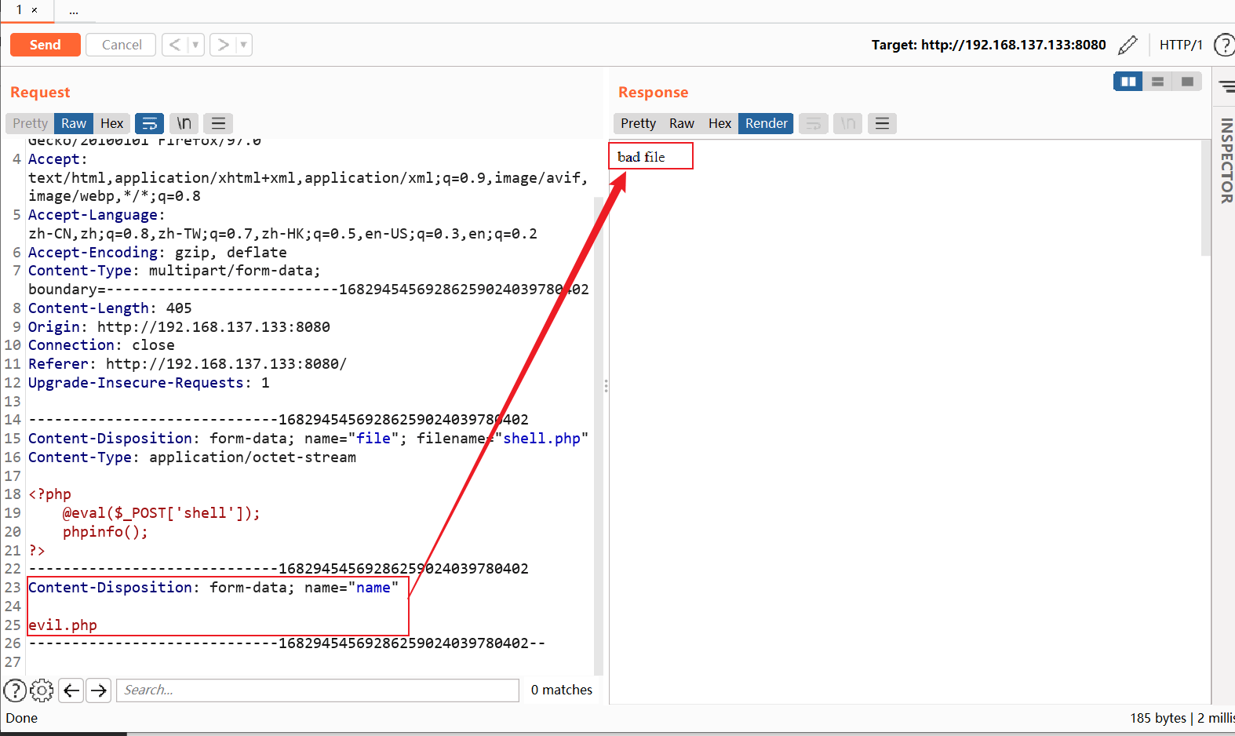1235x736 pixels.
Task: Select combined tabbed layout view
Action: (1187, 82)
